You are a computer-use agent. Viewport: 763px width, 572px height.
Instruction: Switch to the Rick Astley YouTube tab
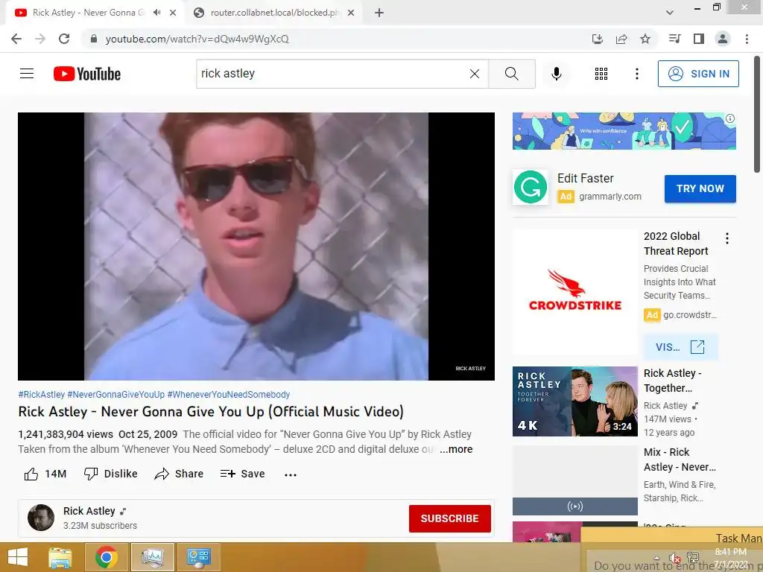(x=89, y=13)
